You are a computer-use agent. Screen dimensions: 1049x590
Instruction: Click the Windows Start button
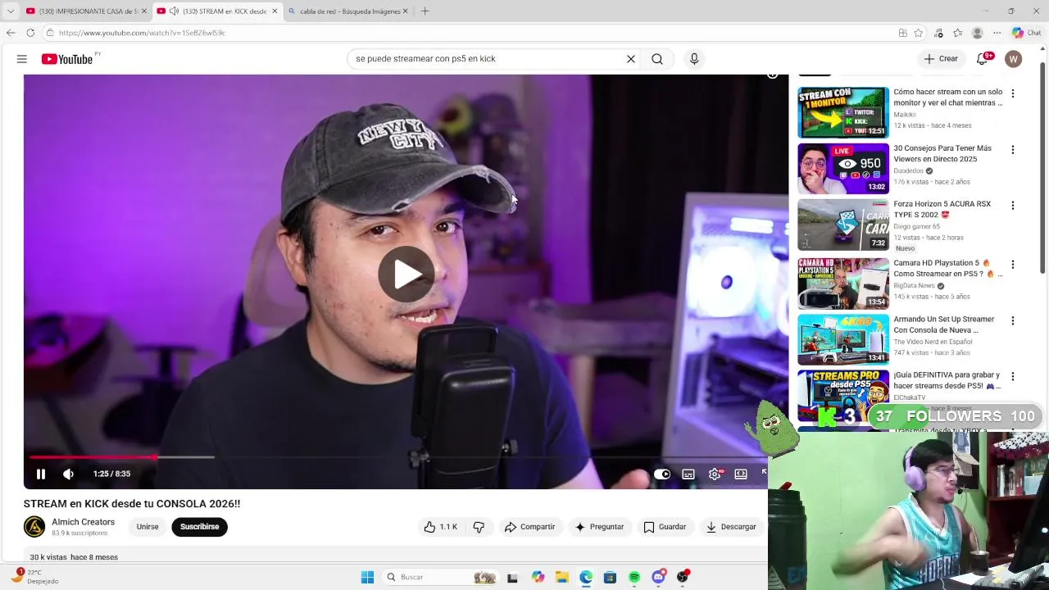(x=367, y=577)
